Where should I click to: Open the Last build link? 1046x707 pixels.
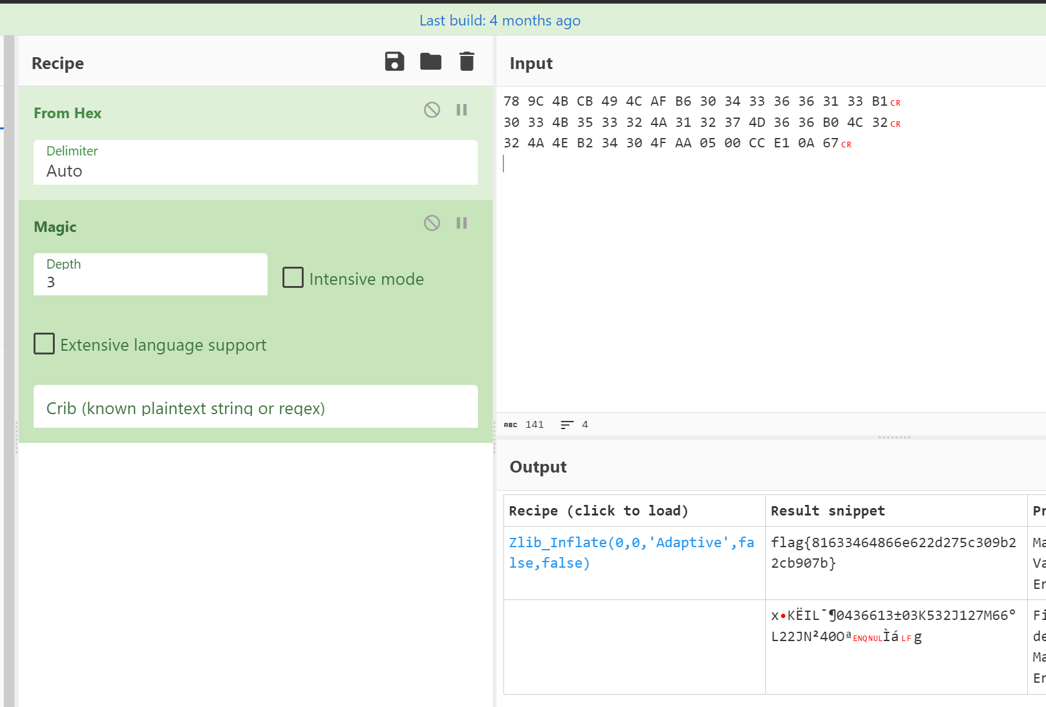click(500, 21)
